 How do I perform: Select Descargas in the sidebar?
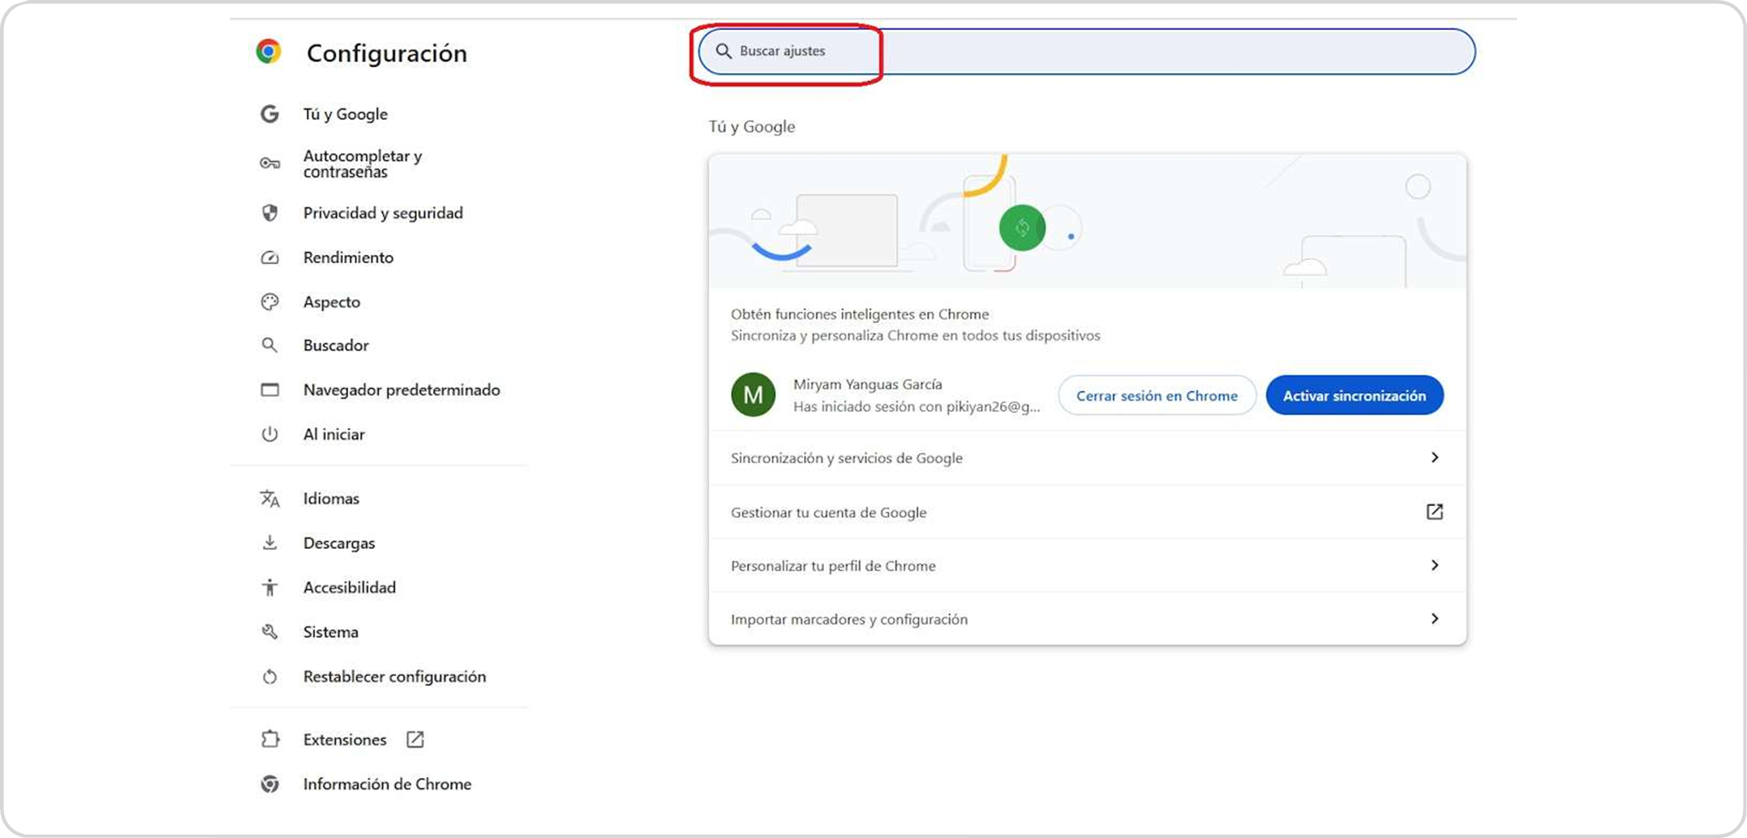click(339, 542)
